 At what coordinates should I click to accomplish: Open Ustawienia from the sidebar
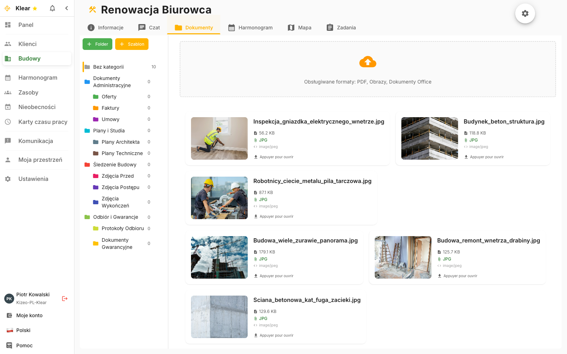pyautogui.click(x=33, y=179)
